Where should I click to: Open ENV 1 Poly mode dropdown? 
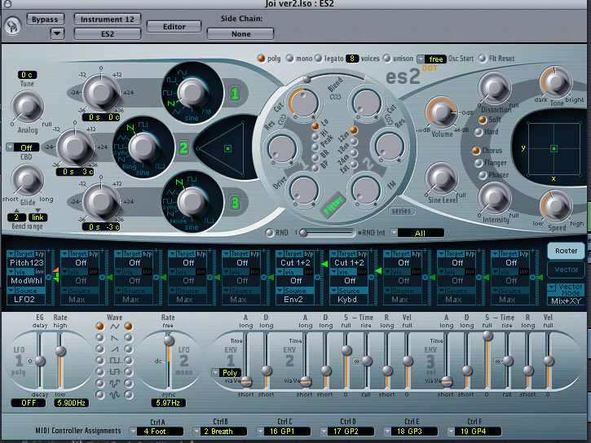226,373
